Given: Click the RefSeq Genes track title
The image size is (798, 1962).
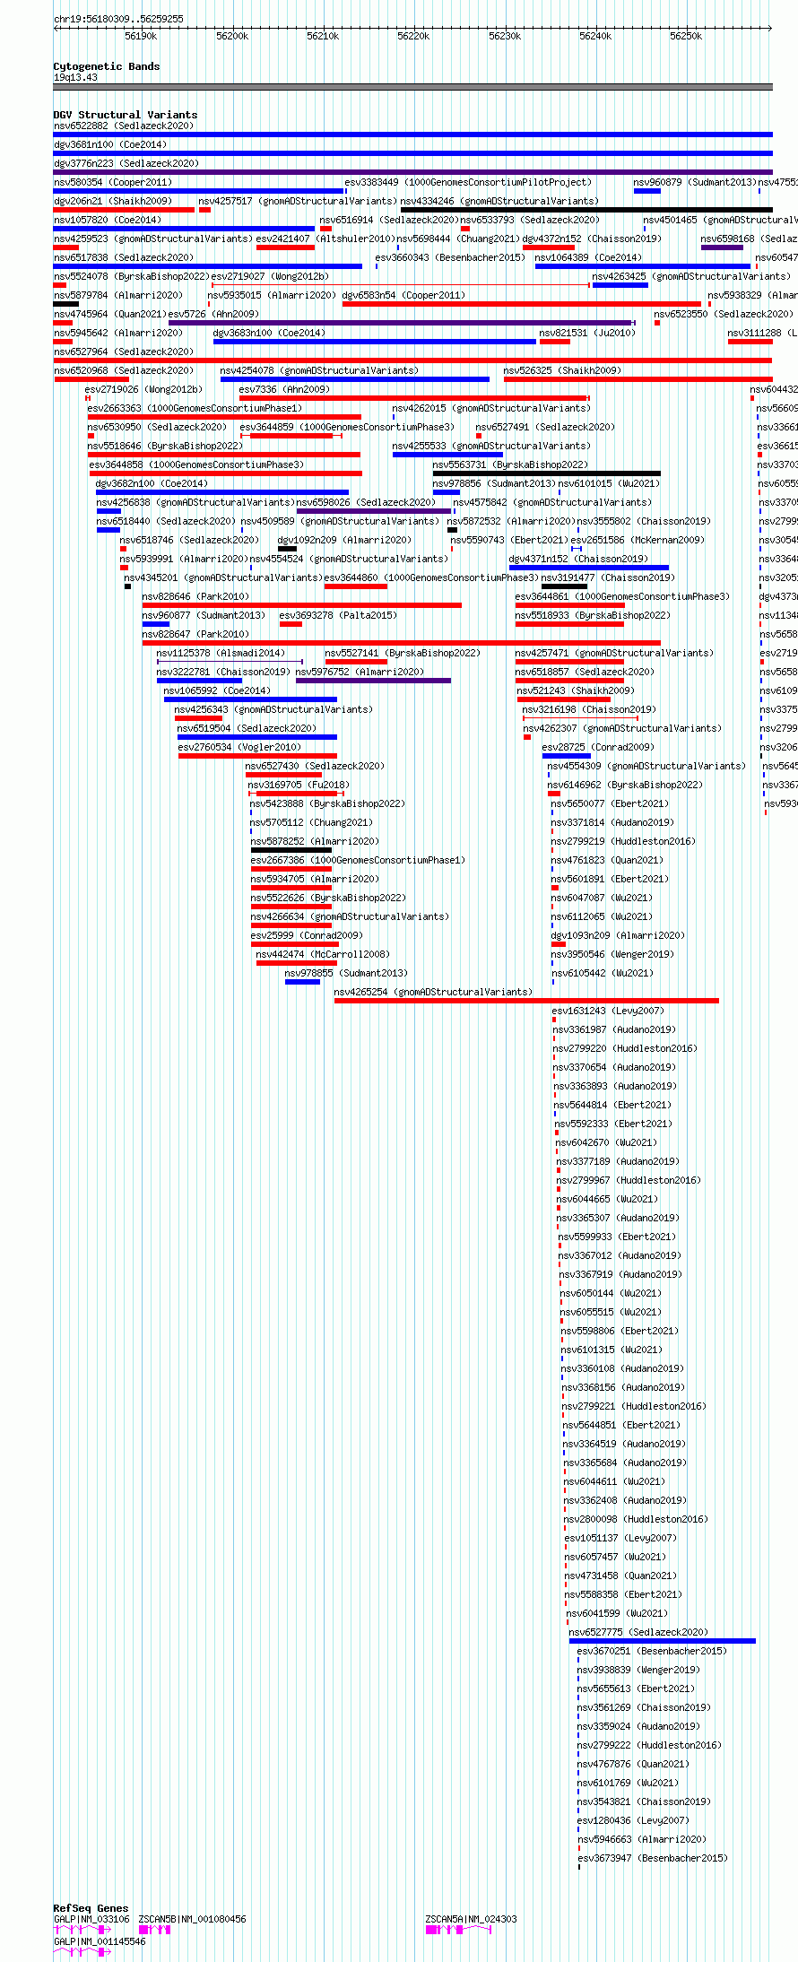Looking at the screenshot, I should pyautogui.click(x=91, y=1908).
